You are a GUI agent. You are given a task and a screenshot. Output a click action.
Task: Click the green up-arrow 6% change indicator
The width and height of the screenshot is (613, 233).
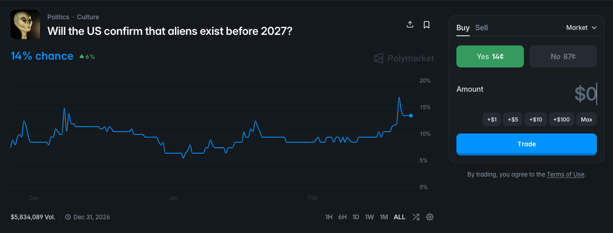pos(87,56)
